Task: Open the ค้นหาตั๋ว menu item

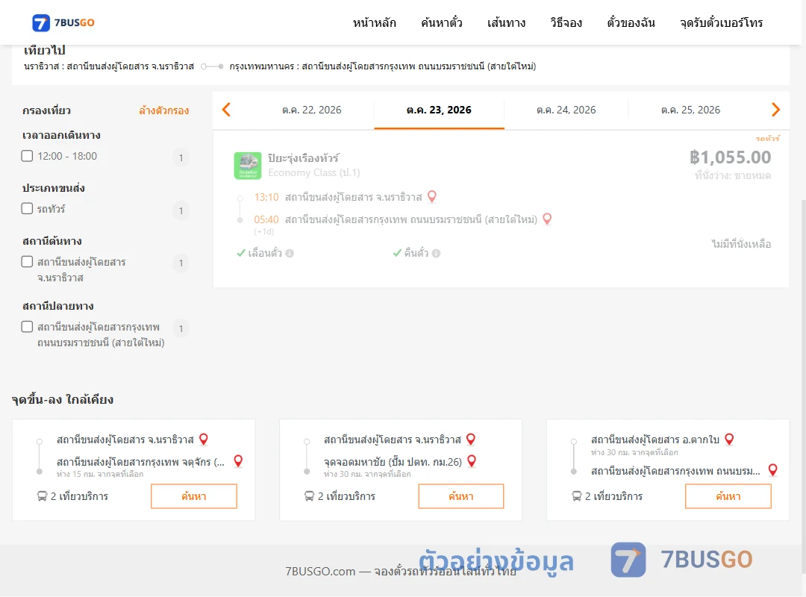Action: click(x=442, y=22)
